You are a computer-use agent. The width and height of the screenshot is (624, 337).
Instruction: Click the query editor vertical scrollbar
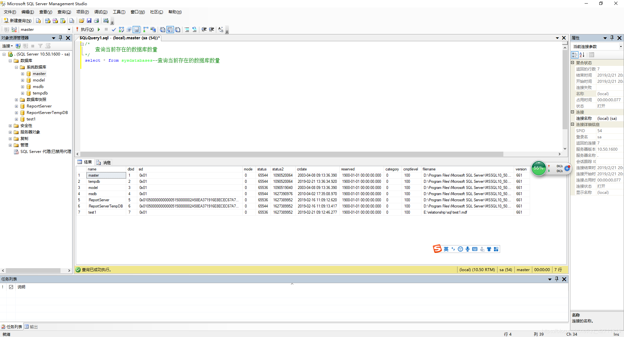coord(565,89)
